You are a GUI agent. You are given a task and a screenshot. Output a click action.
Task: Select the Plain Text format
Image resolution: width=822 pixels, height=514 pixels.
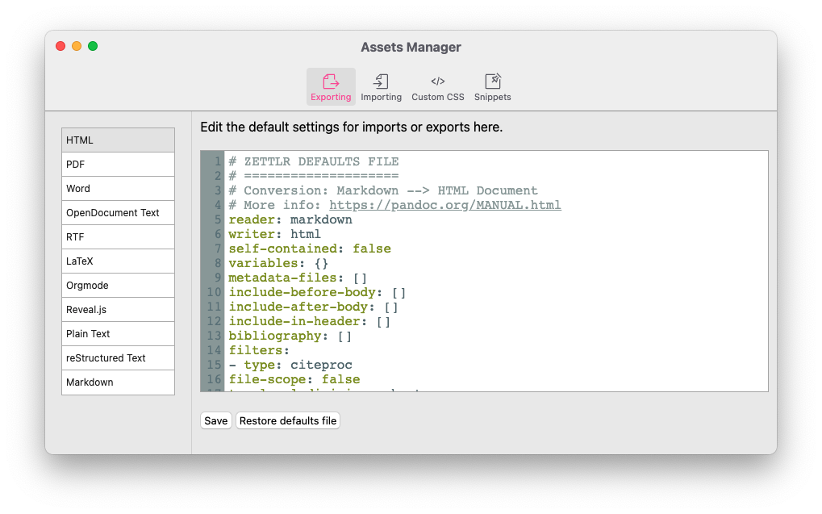click(x=118, y=333)
